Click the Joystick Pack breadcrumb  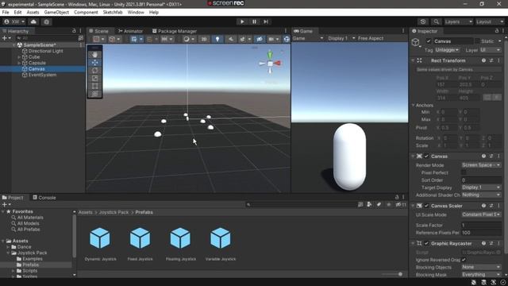114,212
